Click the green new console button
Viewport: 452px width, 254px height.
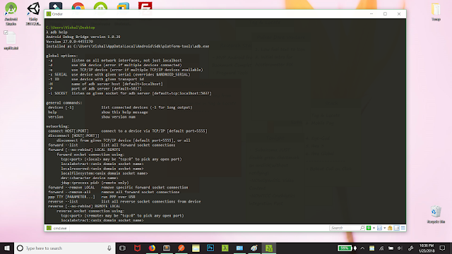click(x=369, y=228)
